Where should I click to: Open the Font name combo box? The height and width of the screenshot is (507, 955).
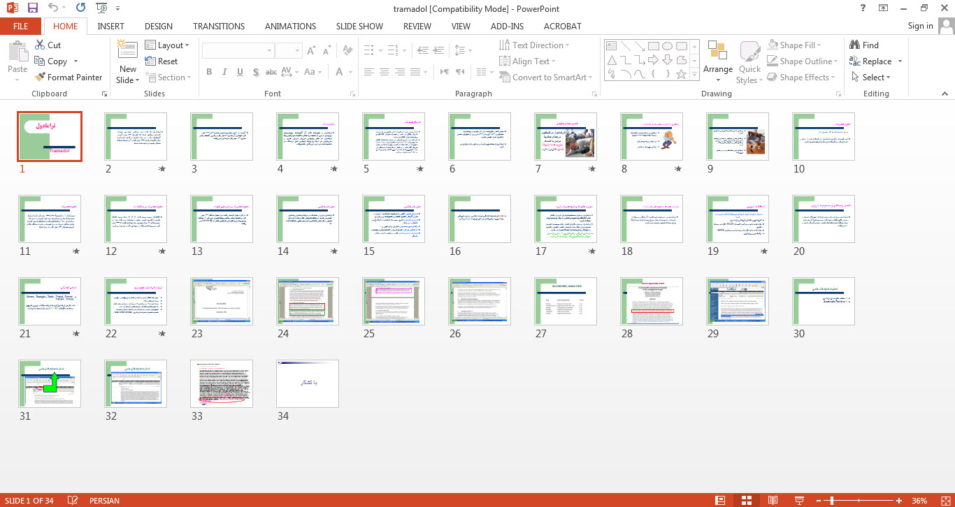[x=238, y=51]
